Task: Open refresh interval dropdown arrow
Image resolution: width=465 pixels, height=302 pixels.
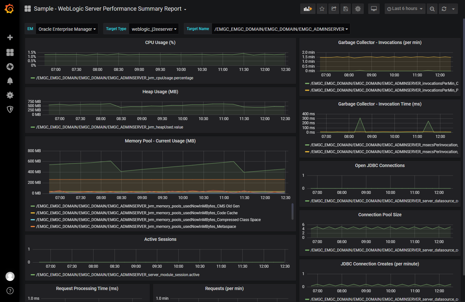Action: 453,9
